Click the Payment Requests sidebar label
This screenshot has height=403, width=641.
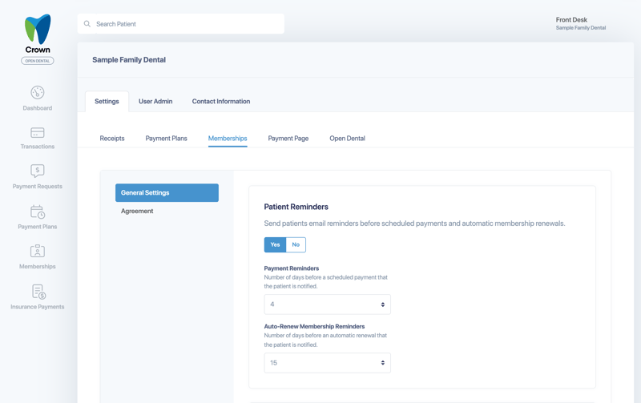coord(37,187)
